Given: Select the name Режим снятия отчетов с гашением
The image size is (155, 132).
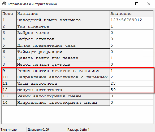Looking at the screenshot, I should (63, 71).
